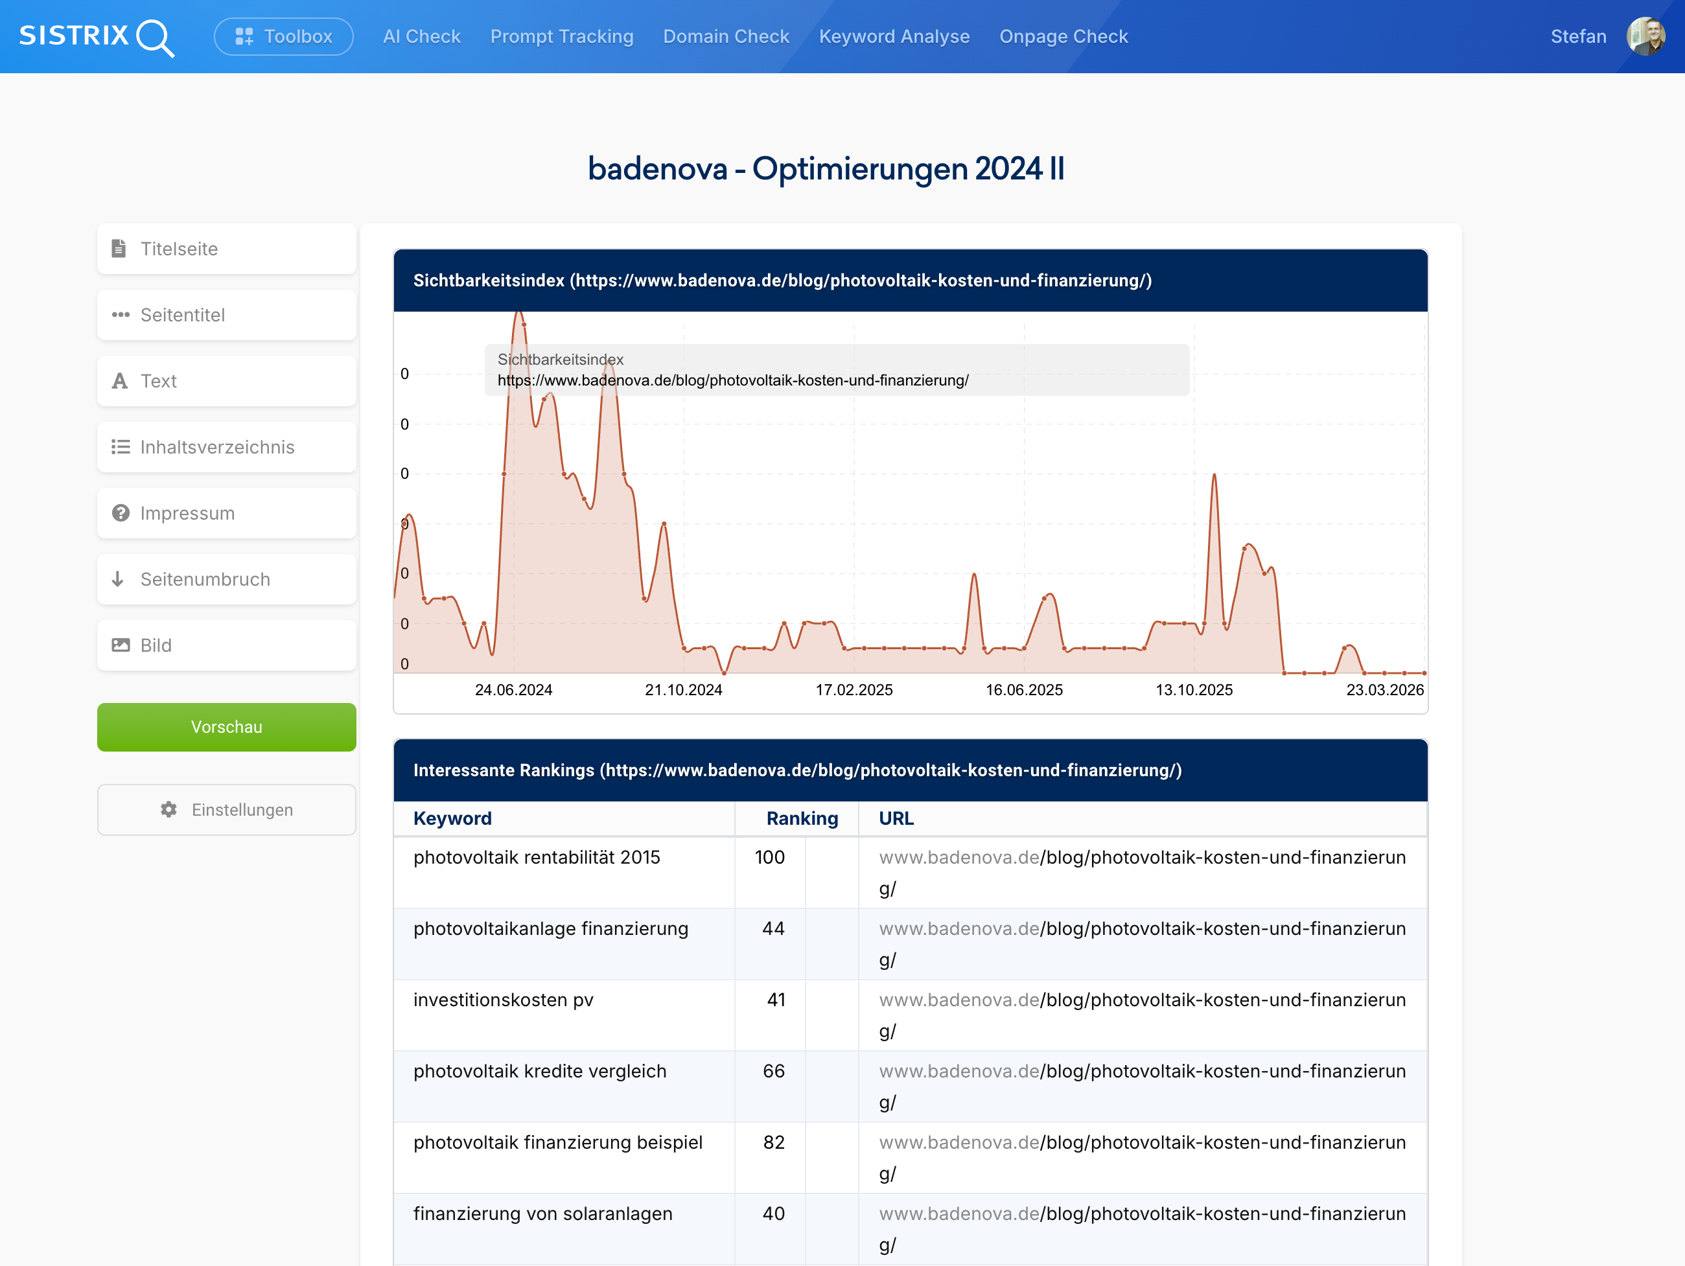Image resolution: width=1685 pixels, height=1266 pixels.
Task: Click the question mark icon next to Impressum
Action: point(121,512)
